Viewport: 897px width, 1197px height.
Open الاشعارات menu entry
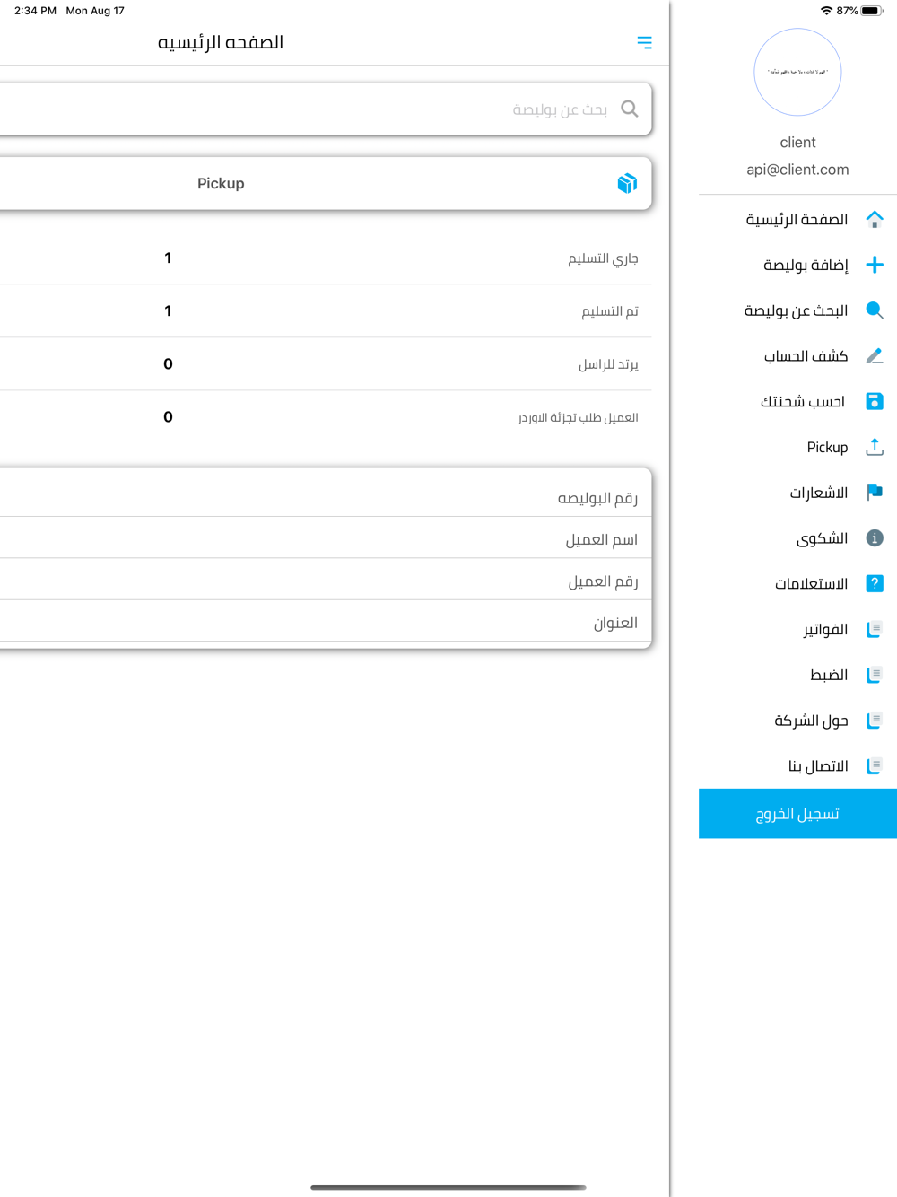point(798,493)
